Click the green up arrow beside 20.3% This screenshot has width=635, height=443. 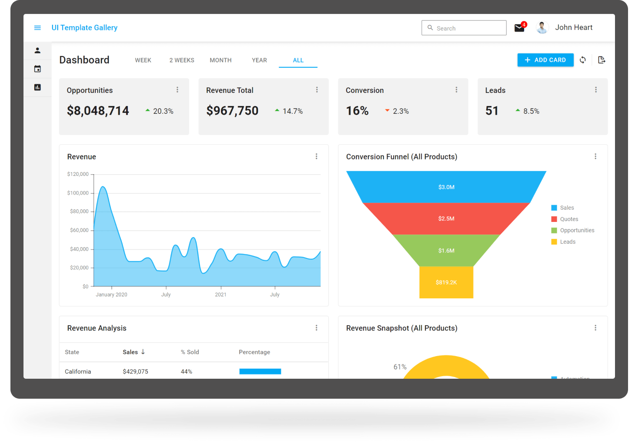pos(148,110)
